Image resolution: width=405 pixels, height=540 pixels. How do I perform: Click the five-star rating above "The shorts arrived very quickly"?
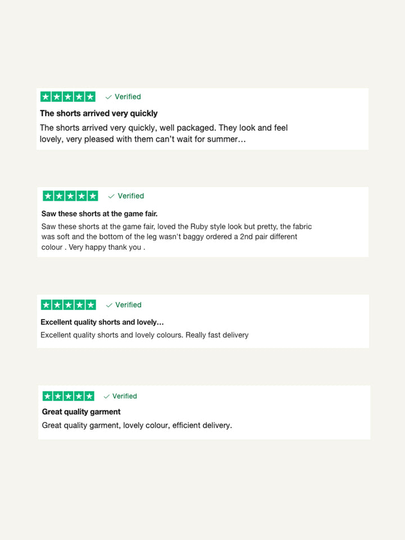(x=67, y=97)
